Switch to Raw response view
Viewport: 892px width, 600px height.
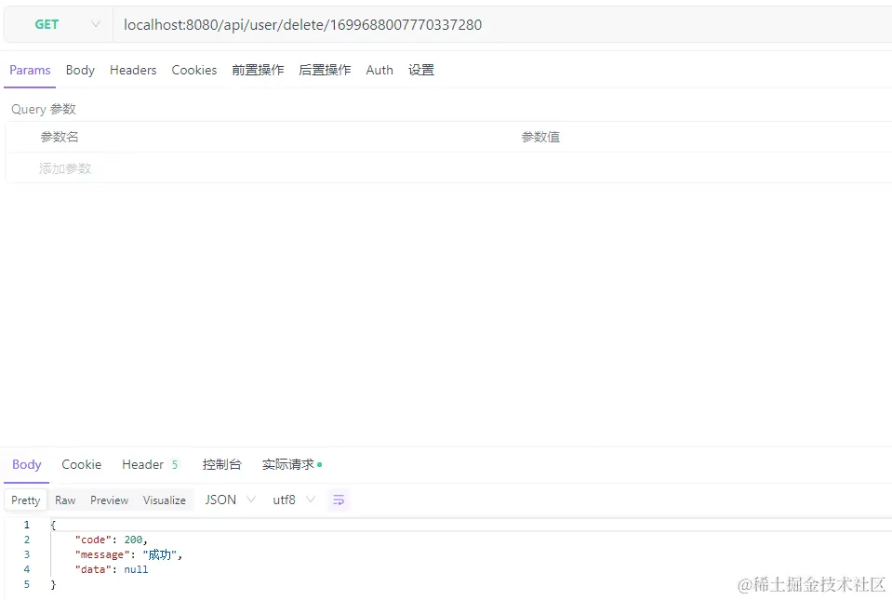[65, 500]
